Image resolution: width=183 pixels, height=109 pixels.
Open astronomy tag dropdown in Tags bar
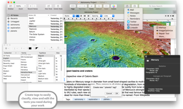(x=85, y=99)
